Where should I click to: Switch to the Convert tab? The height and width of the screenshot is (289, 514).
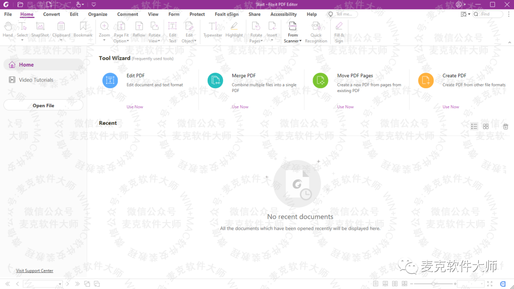pos(51,14)
